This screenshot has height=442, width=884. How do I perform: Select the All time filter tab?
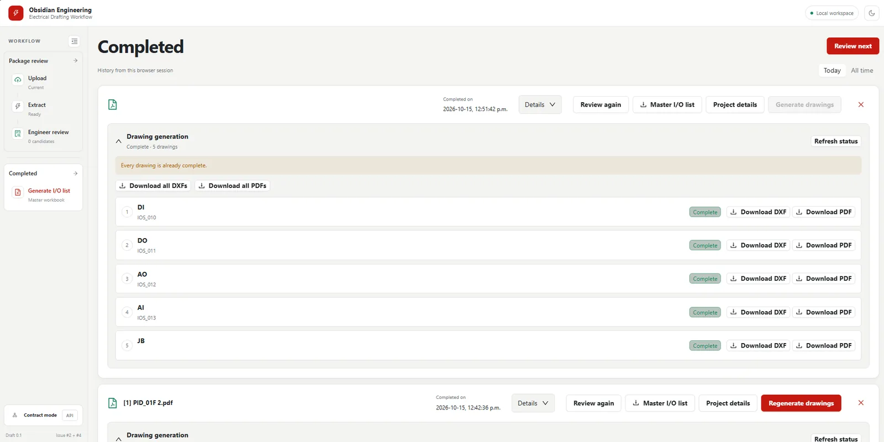pos(862,71)
